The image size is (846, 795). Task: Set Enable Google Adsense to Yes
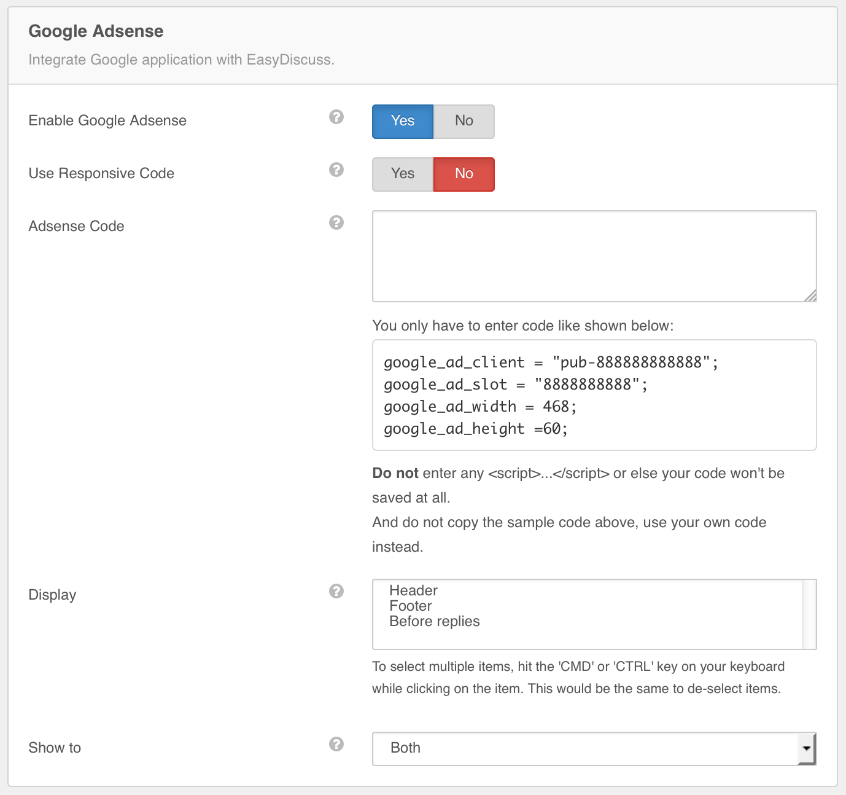[x=403, y=121]
